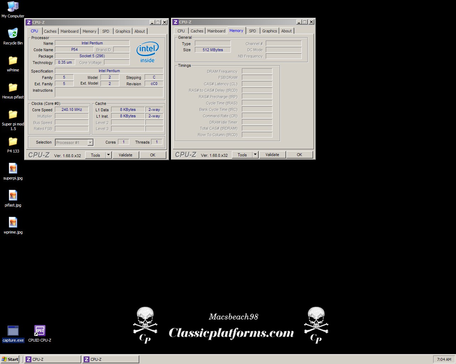Expand Tools dropdown arrow in left CPU-Z window
Screen dimensions: 456x364
click(x=109, y=155)
